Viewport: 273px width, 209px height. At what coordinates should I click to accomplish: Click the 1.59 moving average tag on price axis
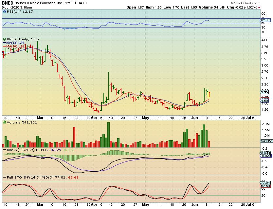coord(264,101)
